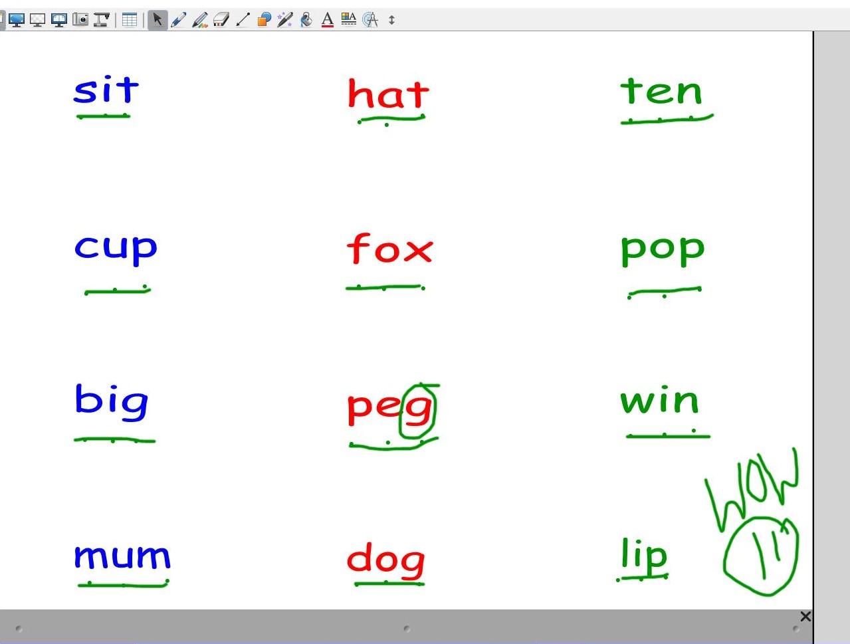Open the text Properties color icon

[348, 20]
